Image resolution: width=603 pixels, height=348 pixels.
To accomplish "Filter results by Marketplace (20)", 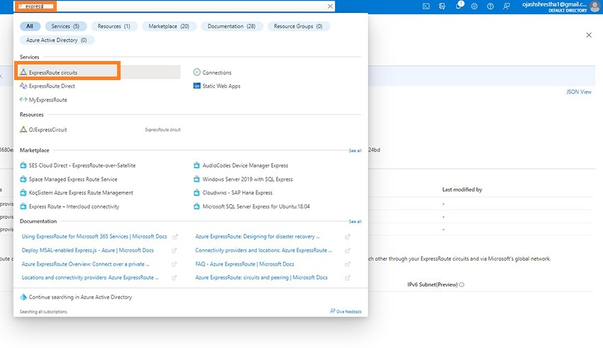I will (169, 26).
